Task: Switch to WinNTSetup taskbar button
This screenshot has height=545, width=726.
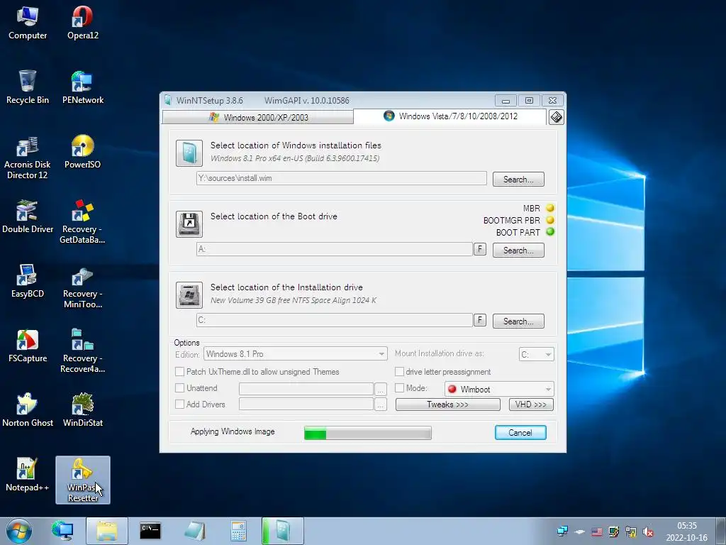Action: 282,531
